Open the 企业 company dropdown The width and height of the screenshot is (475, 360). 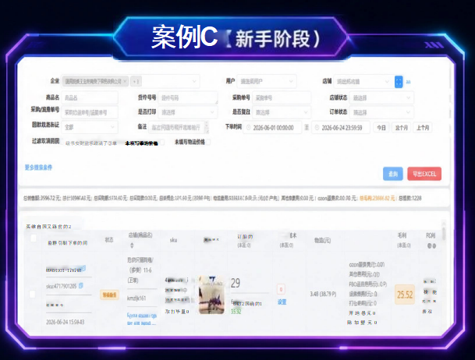pyautogui.click(x=130, y=81)
